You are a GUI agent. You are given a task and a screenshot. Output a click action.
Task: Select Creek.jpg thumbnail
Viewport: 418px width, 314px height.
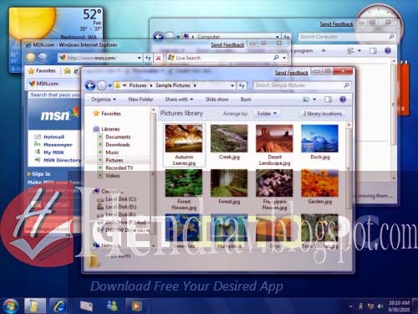coord(229,139)
